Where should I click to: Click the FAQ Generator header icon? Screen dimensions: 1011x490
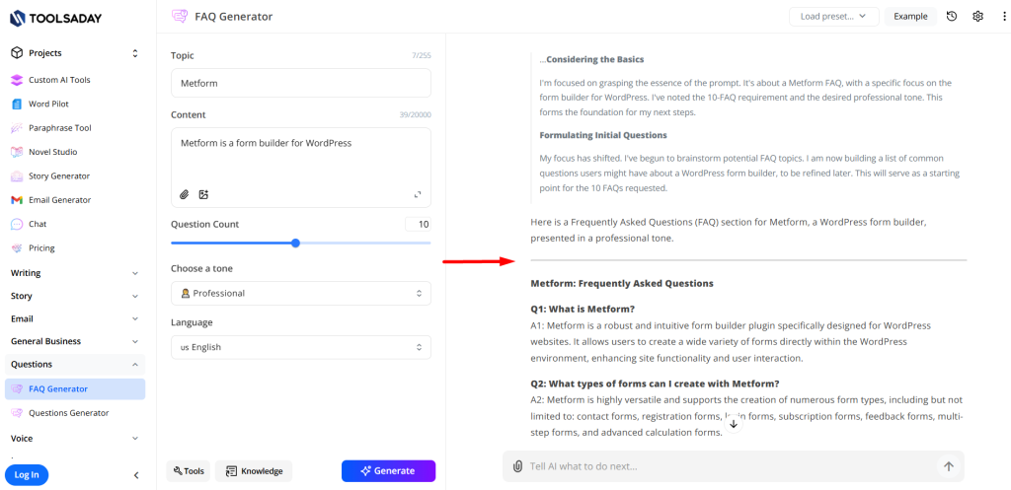(x=180, y=17)
